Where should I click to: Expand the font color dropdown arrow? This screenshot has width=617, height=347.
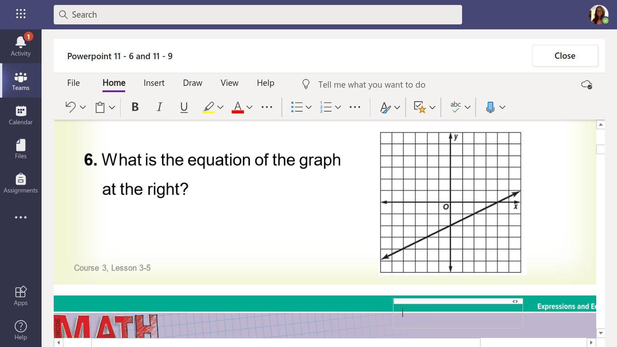pyautogui.click(x=249, y=107)
